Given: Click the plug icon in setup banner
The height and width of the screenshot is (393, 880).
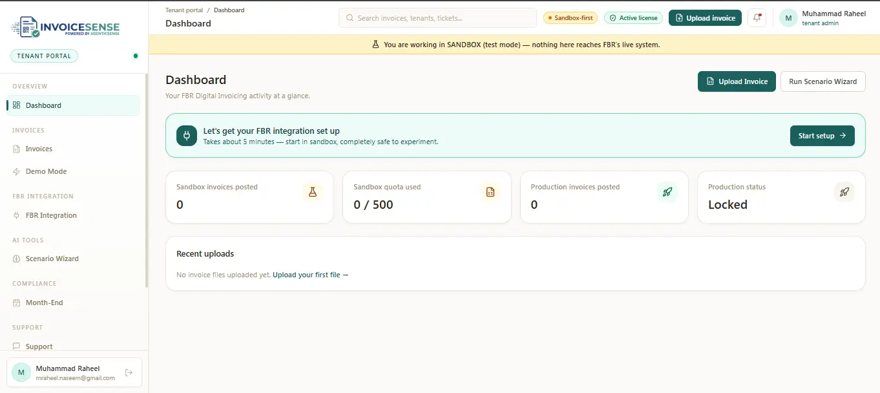Looking at the screenshot, I should [187, 136].
